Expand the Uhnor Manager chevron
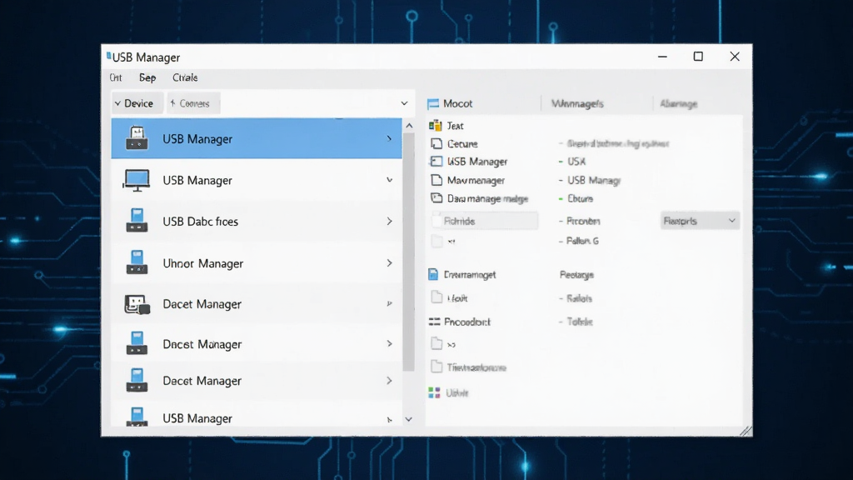Screen dimensions: 853x480 [390, 262]
